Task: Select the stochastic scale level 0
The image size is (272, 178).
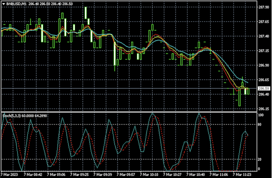Action: (x=259, y=169)
